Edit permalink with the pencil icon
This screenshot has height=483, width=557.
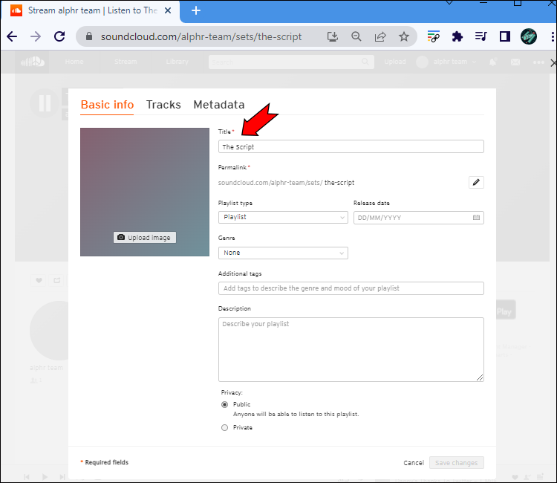point(476,182)
